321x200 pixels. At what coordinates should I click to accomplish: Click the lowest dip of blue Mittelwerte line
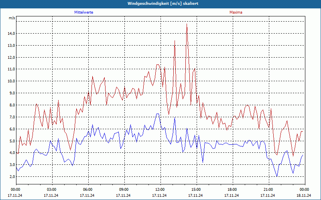pos(277,176)
